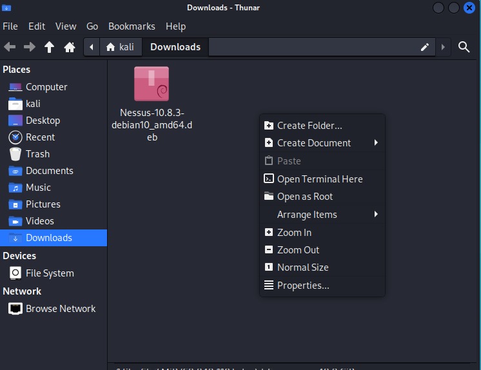The width and height of the screenshot is (481, 370).
Task: Open the Go menu
Action: coord(92,26)
